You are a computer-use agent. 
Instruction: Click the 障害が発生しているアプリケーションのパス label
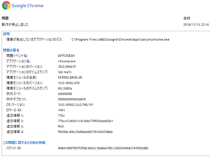tap(34, 39)
